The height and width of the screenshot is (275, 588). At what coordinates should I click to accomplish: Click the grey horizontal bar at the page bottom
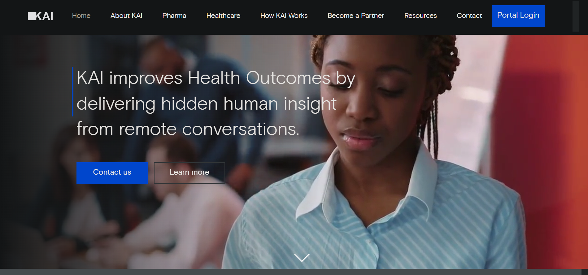(291, 272)
